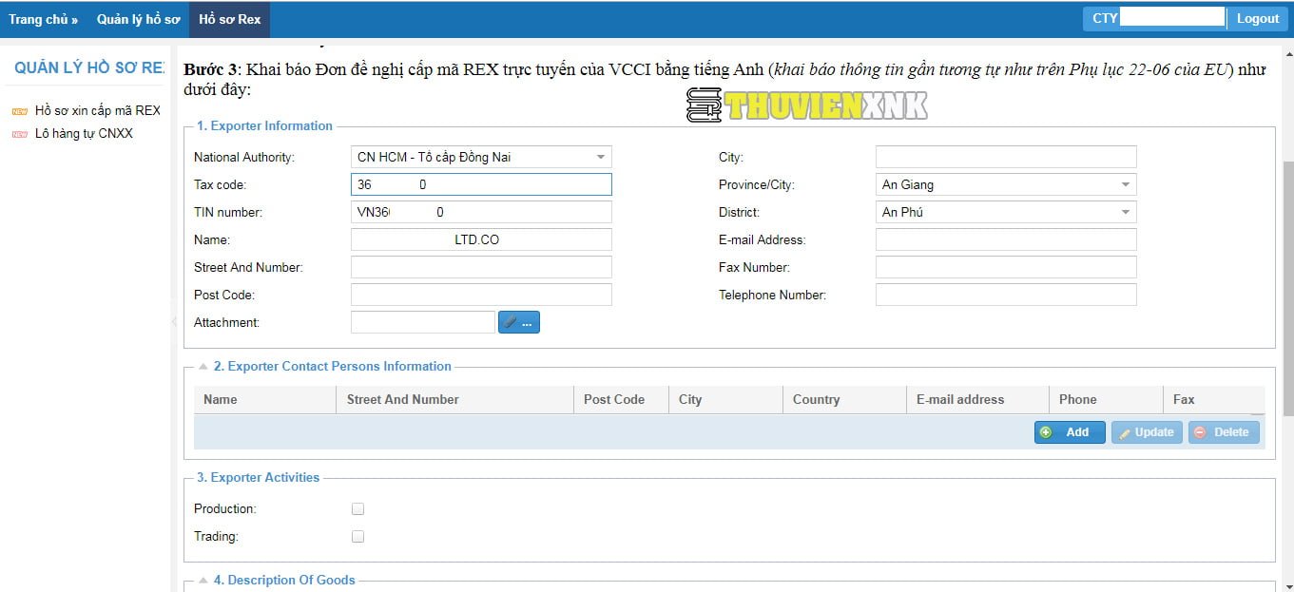Click the QUẢN LÝ HỒ SƠ sidebar heading

[90, 67]
